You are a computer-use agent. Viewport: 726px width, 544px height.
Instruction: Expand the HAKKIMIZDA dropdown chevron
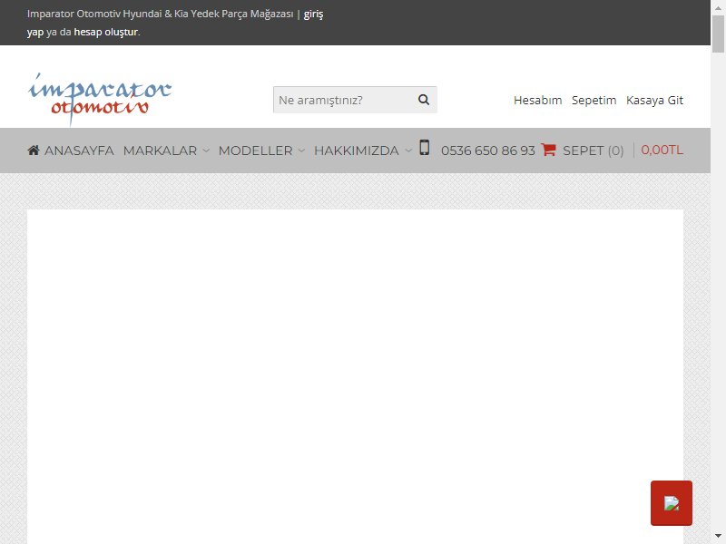(x=407, y=151)
